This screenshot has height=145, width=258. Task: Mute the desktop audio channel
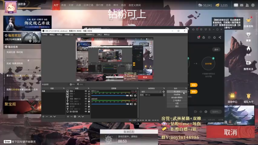click(x=131, y=104)
